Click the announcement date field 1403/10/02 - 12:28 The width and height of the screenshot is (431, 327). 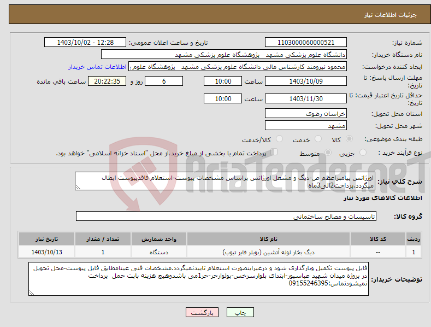(85, 43)
